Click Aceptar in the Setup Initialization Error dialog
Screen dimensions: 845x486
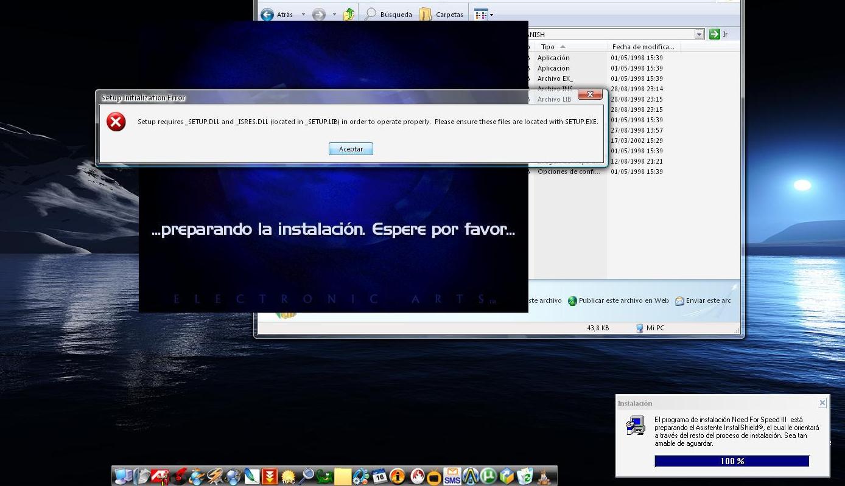point(351,149)
